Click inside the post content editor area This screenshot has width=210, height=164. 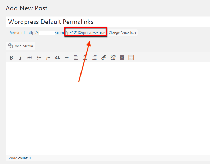coord(108,109)
